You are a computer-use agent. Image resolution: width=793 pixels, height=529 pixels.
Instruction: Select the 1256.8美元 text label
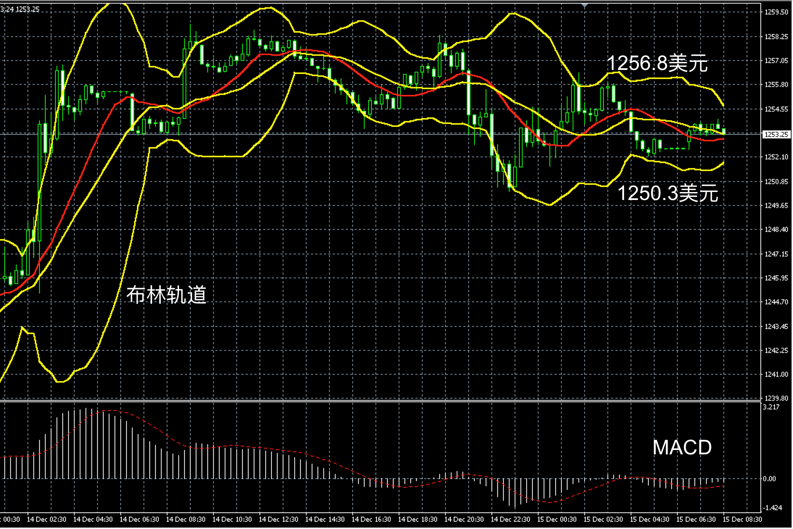pyautogui.click(x=657, y=63)
